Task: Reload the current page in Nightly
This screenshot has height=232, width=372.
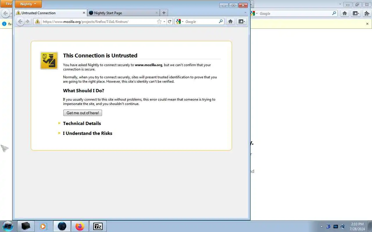Action: (x=170, y=21)
